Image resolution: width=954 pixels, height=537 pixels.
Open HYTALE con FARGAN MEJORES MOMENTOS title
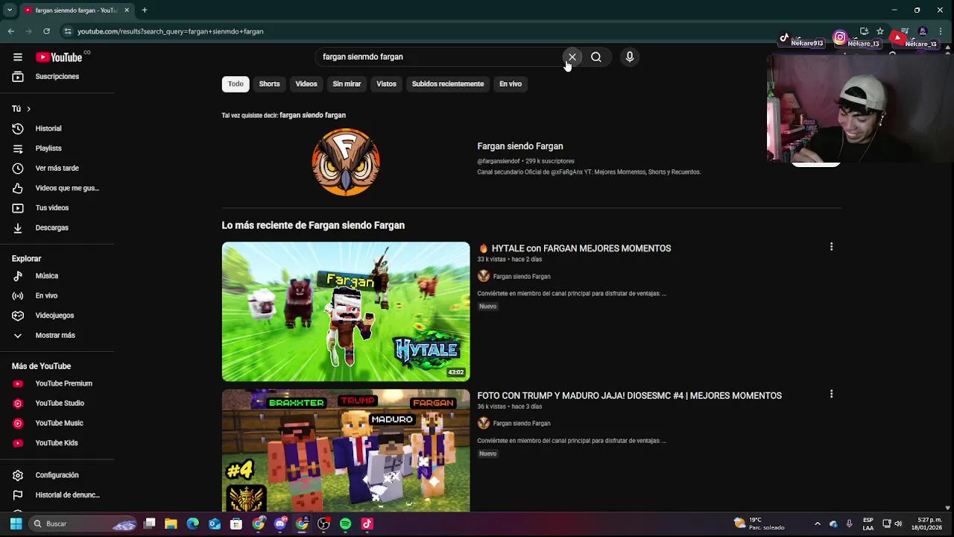click(575, 248)
